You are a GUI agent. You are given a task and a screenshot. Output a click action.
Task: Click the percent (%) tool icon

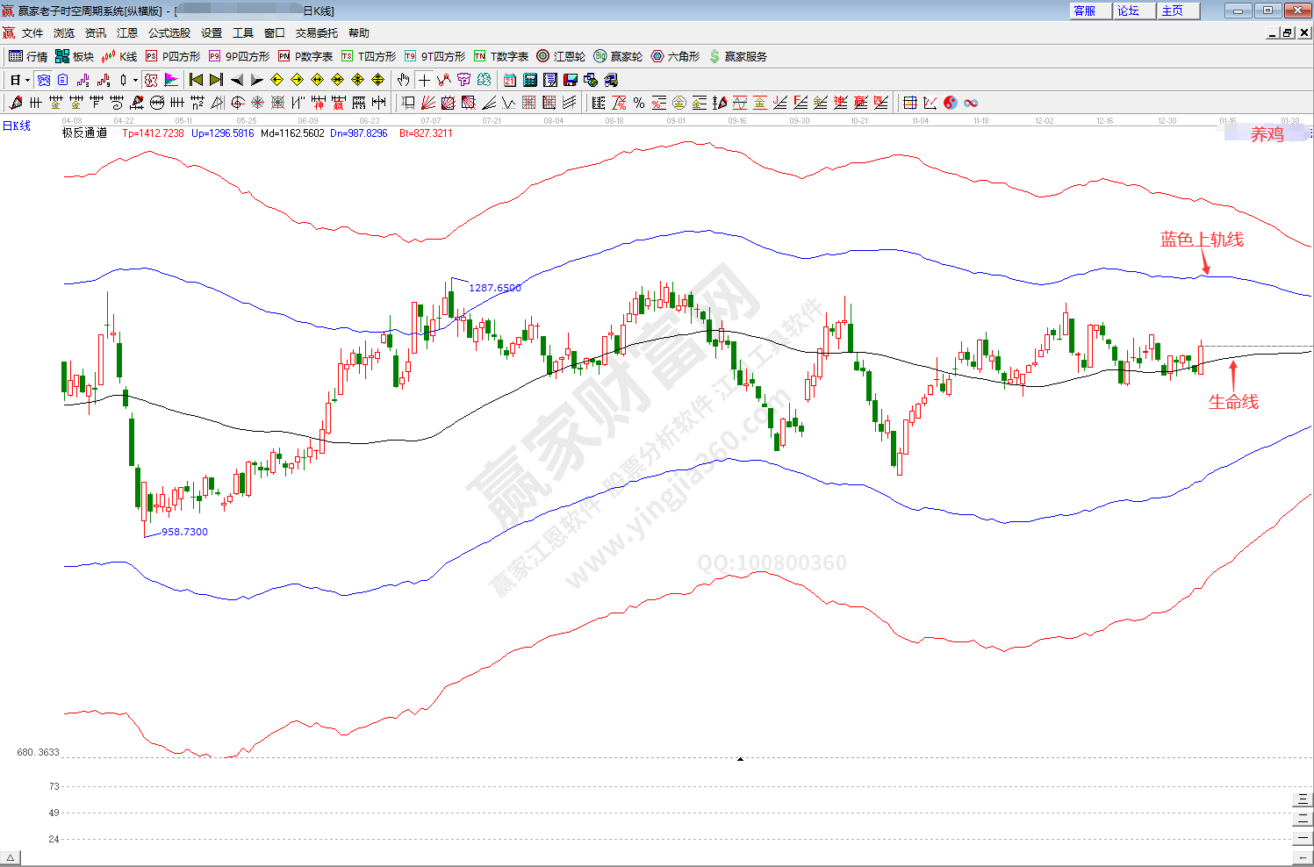click(x=638, y=103)
